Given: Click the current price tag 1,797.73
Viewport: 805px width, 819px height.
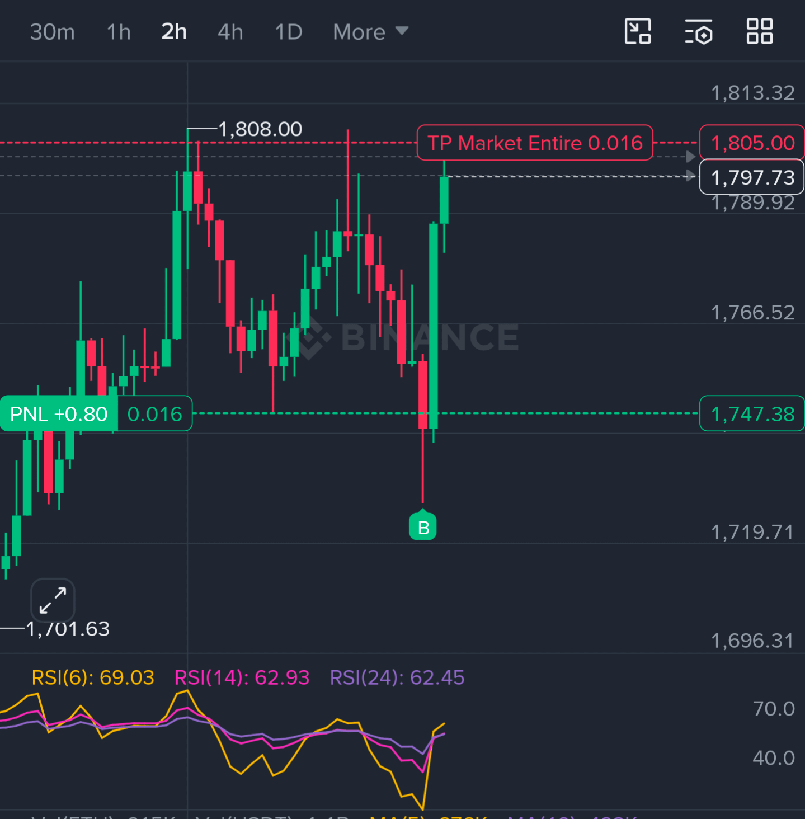Looking at the screenshot, I should [x=752, y=177].
